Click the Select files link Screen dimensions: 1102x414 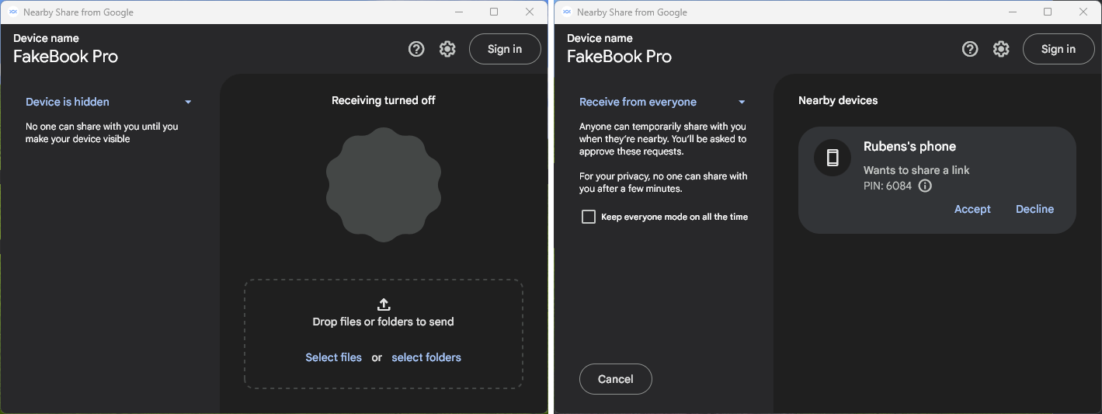tap(333, 357)
